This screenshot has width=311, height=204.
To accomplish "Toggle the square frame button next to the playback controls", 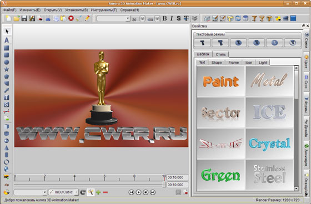I will pyautogui.click(x=178, y=192).
